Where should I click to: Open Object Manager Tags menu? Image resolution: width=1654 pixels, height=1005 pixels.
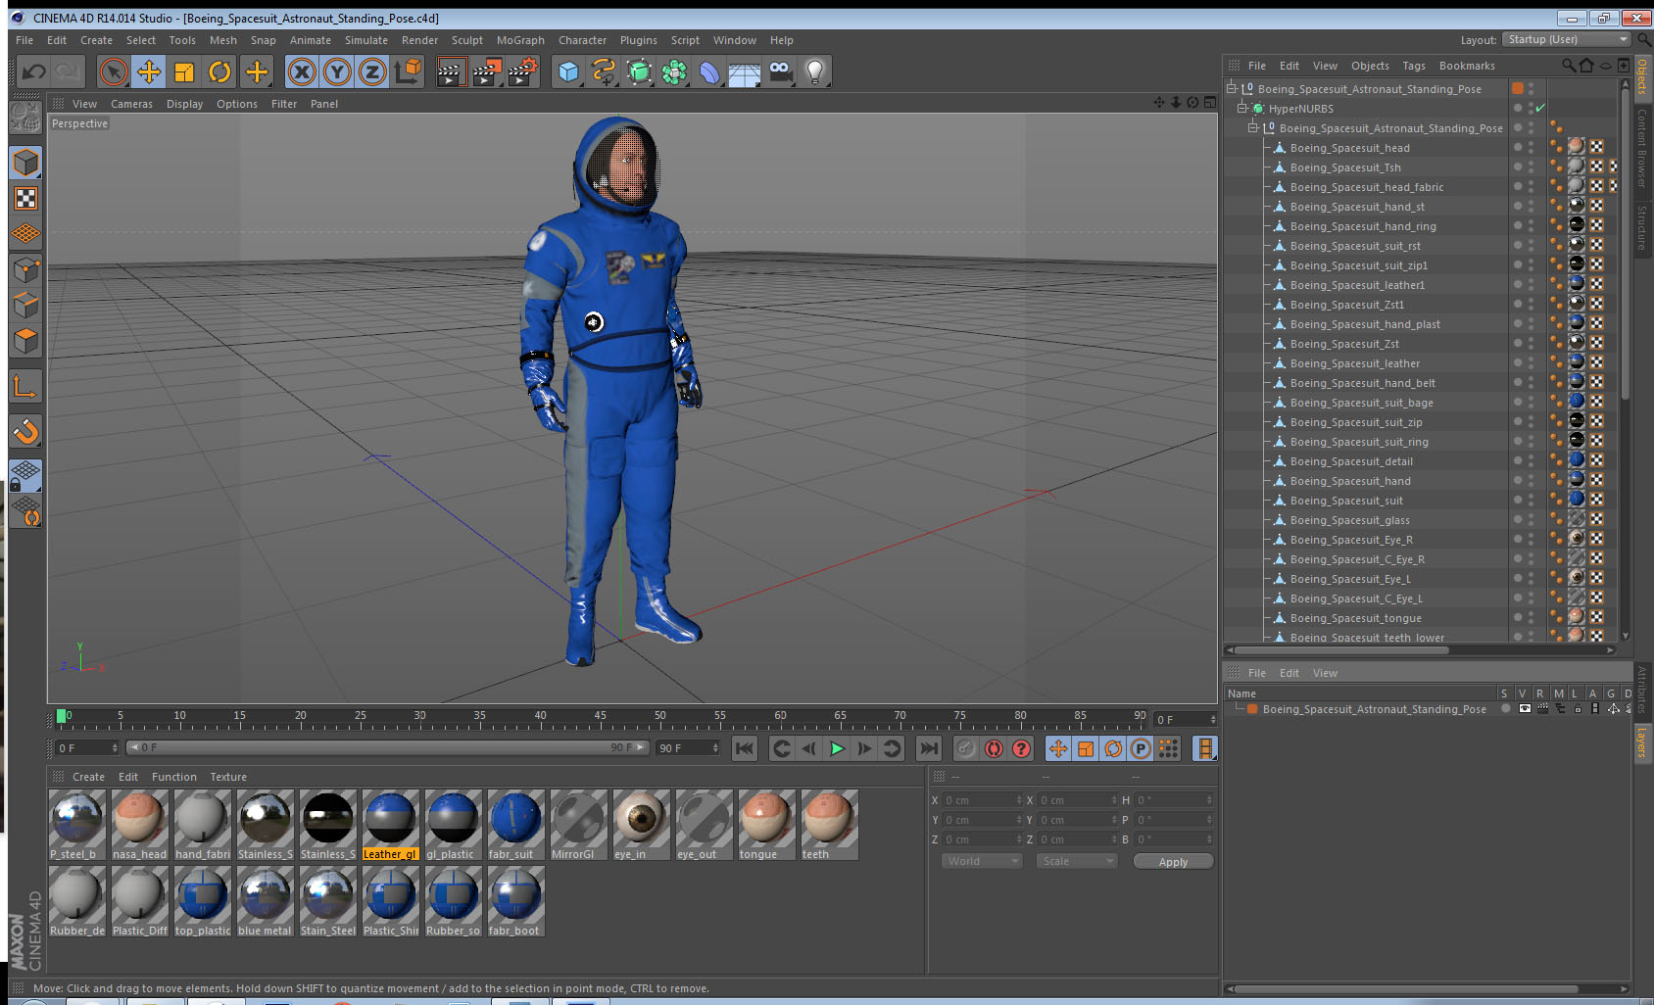tap(1413, 66)
